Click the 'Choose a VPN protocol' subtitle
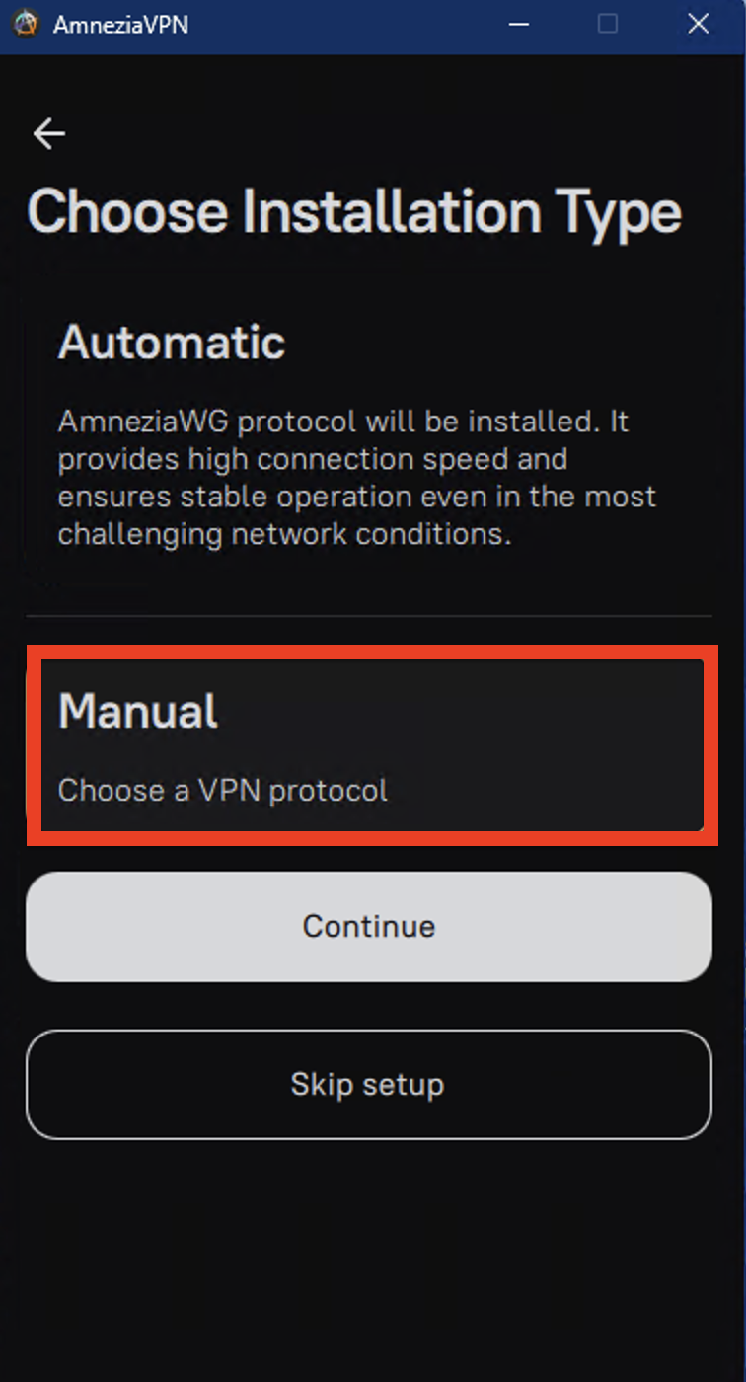The image size is (746, 1382). click(x=223, y=790)
